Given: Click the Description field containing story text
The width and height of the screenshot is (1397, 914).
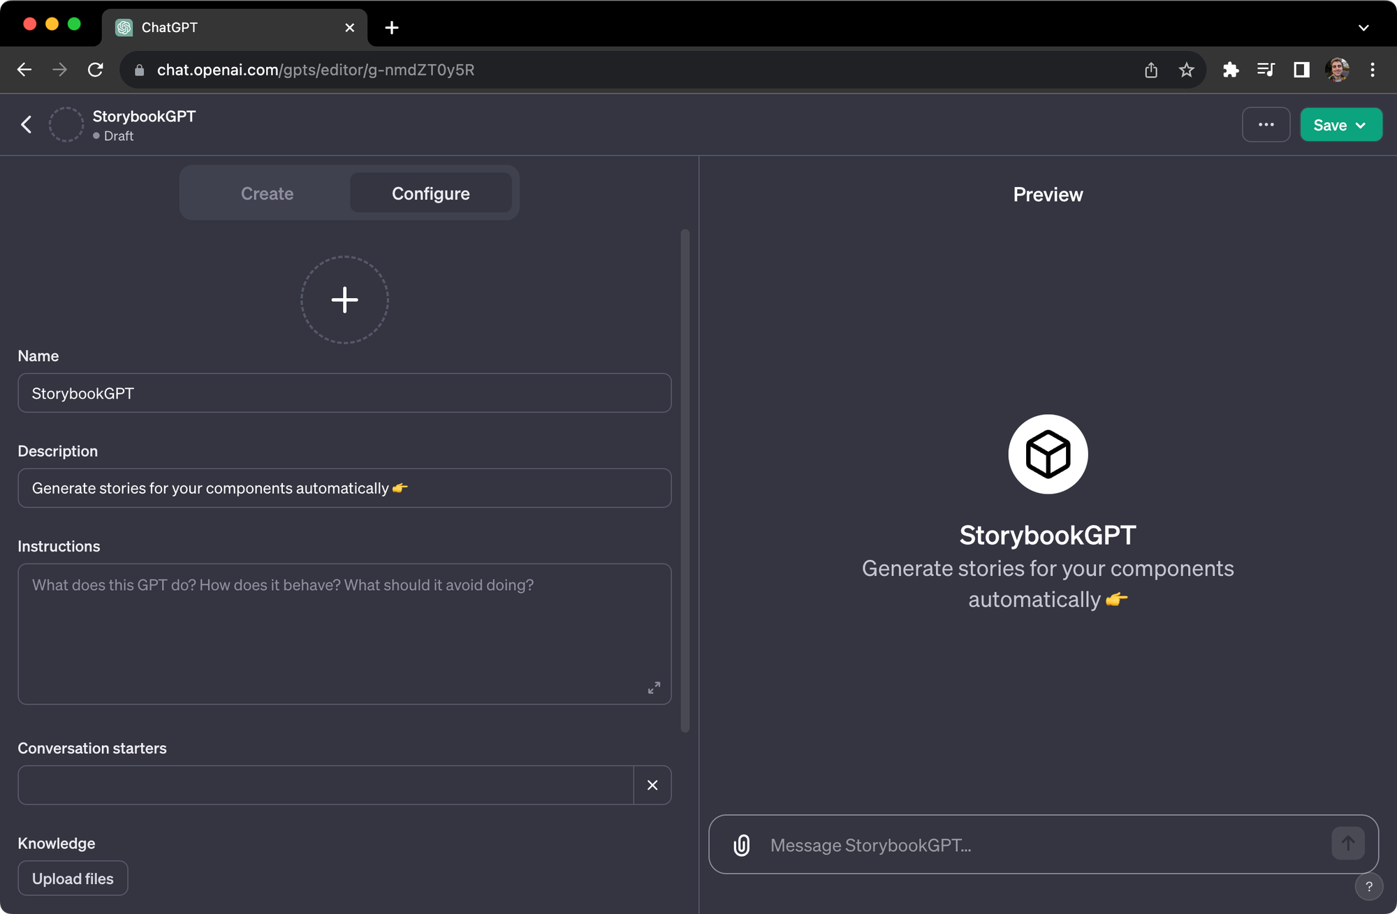Looking at the screenshot, I should [344, 488].
